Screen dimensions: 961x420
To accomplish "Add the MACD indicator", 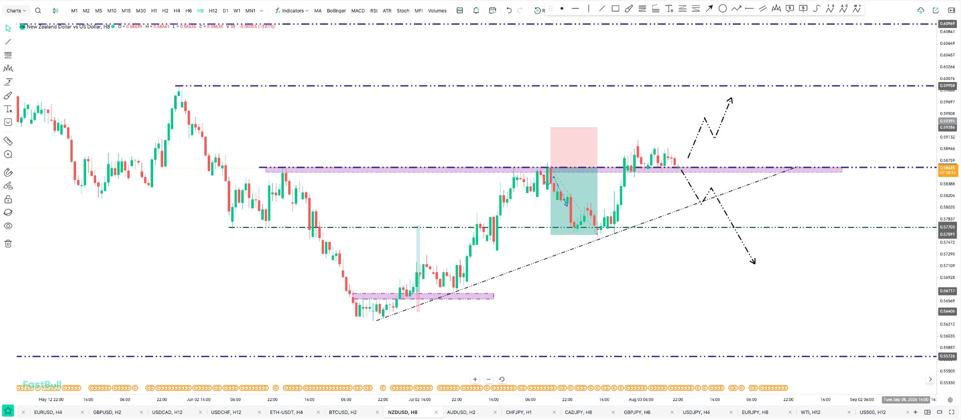I will pos(358,10).
